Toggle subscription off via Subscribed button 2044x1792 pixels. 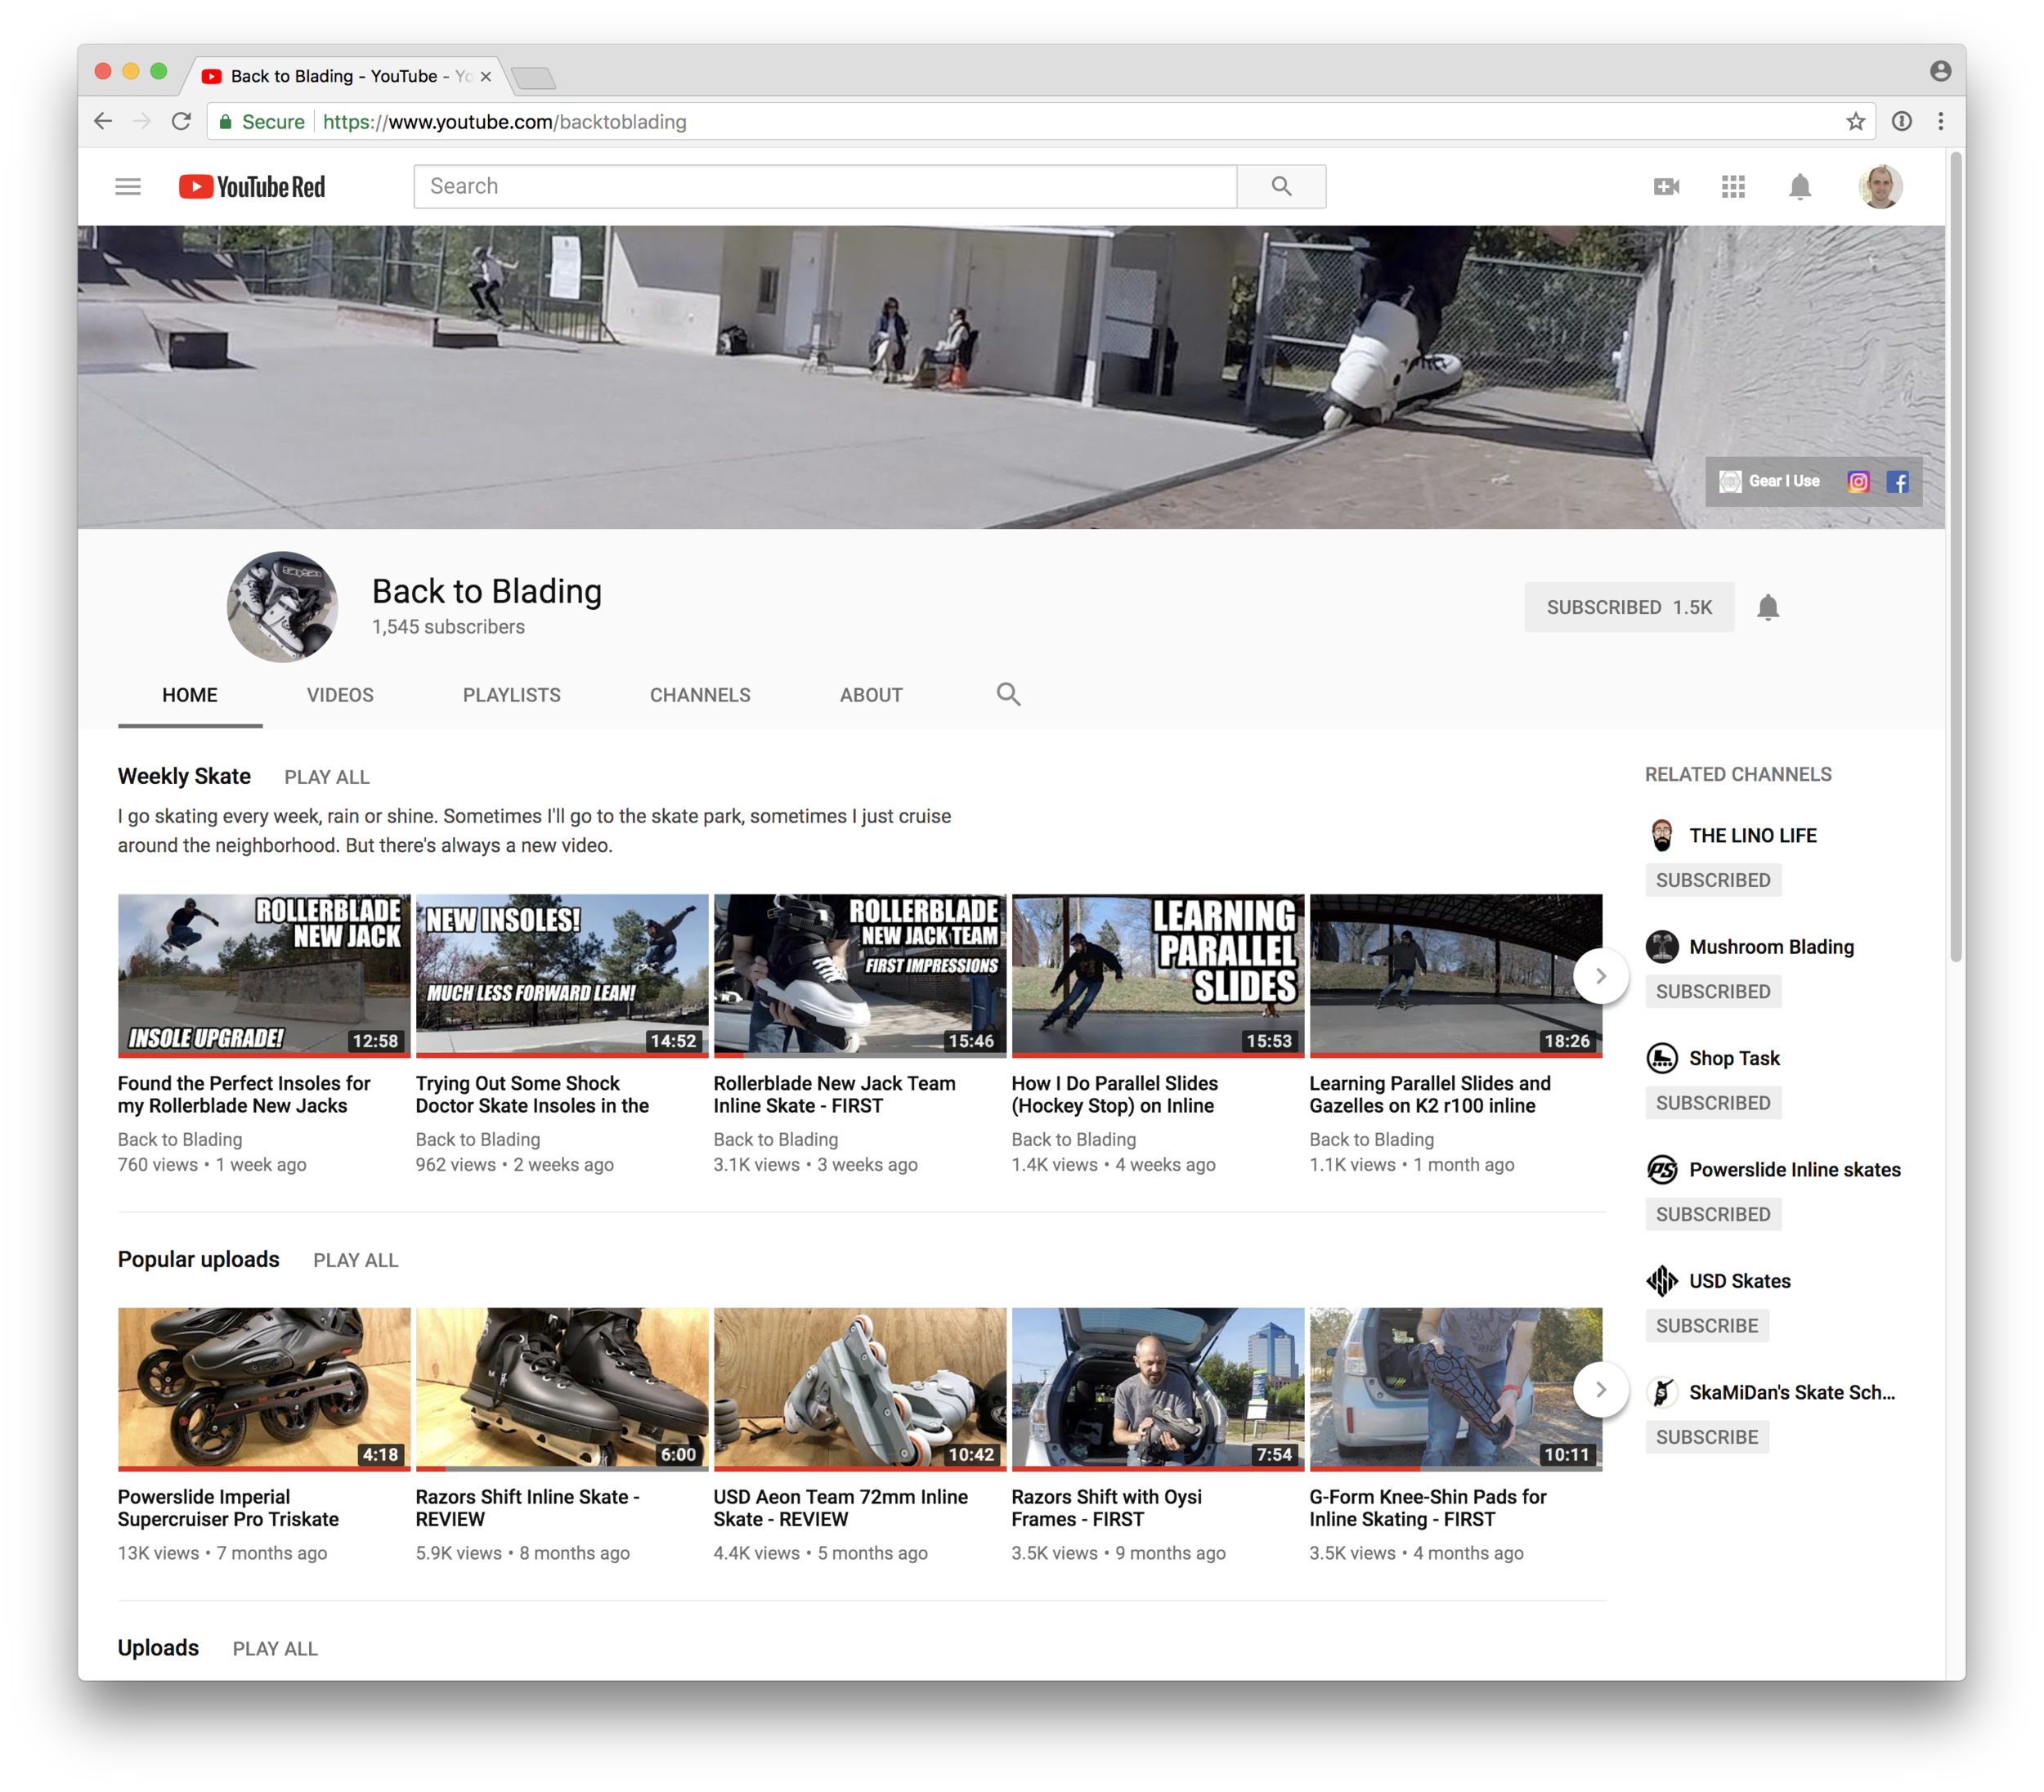pos(1629,607)
